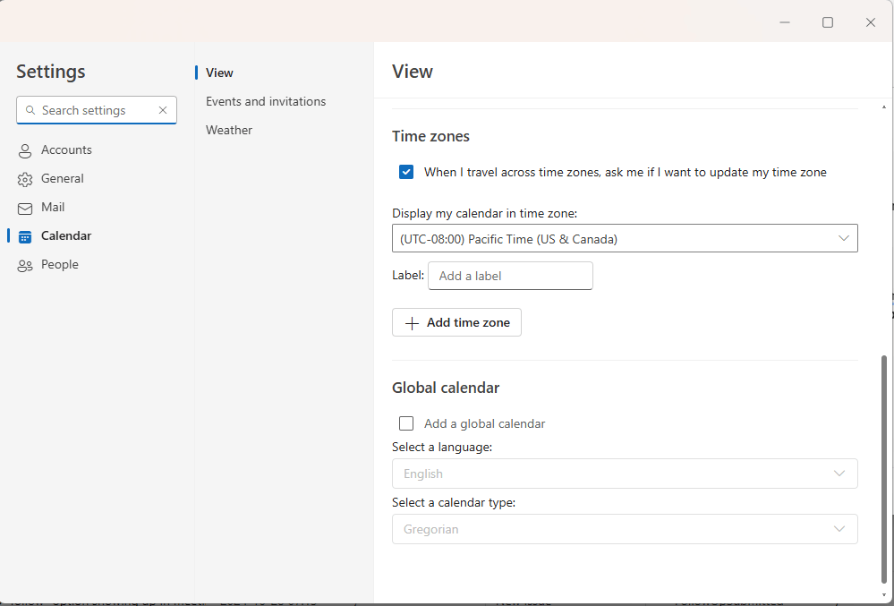The width and height of the screenshot is (894, 606).
Task: Open the Weather settings tab
Action: [x=229, y=130]
